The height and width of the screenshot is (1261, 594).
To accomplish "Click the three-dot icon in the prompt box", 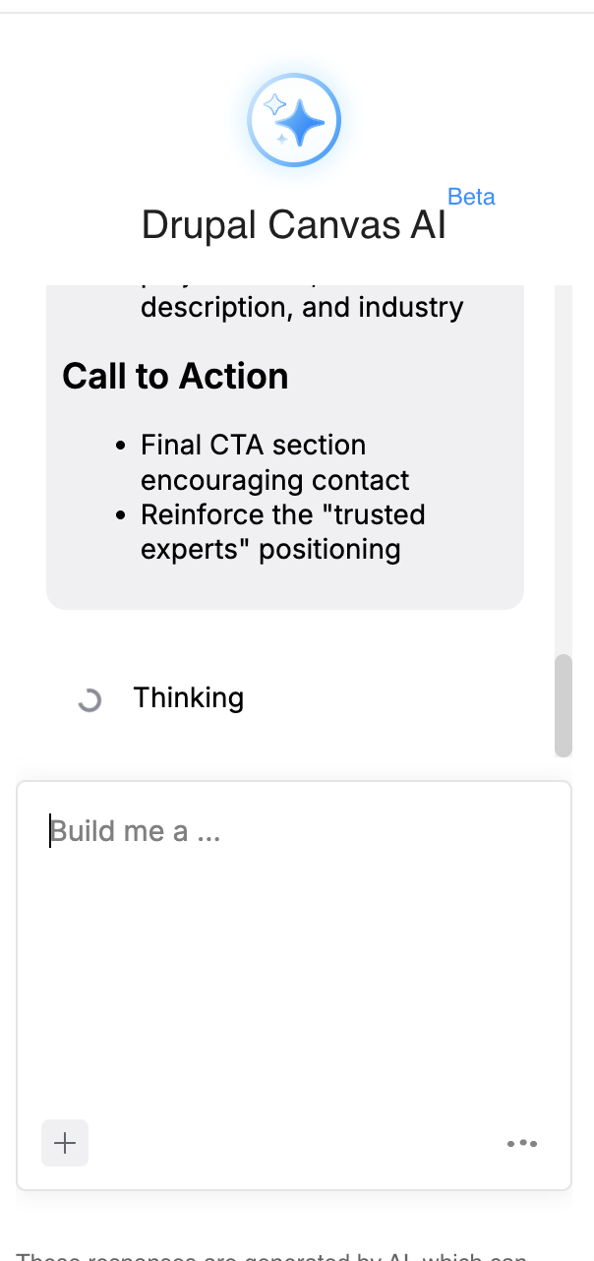I will (522, 1143).
